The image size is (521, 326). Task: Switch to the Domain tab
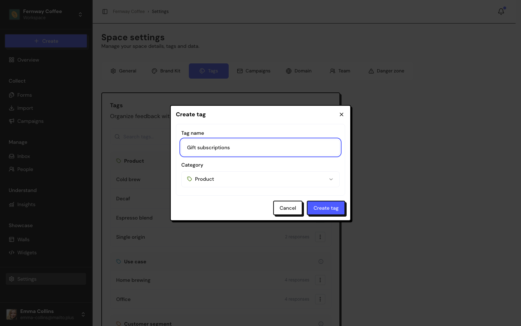pyautogui.click(x=299, y=71)
